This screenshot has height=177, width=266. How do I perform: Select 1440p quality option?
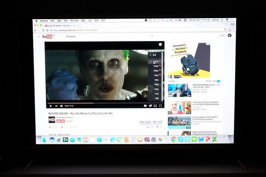click(x=156, y=66)
